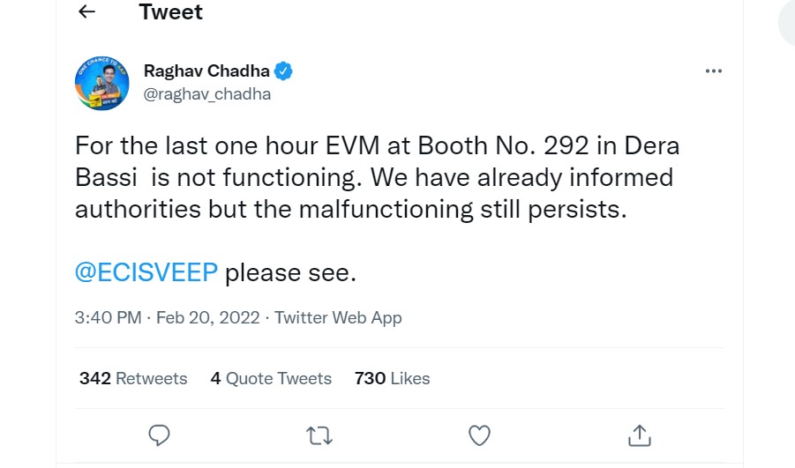Reply to the tweet via speech bubble
The width and height of the screenshot is (795, 468).
coord(159,435)
